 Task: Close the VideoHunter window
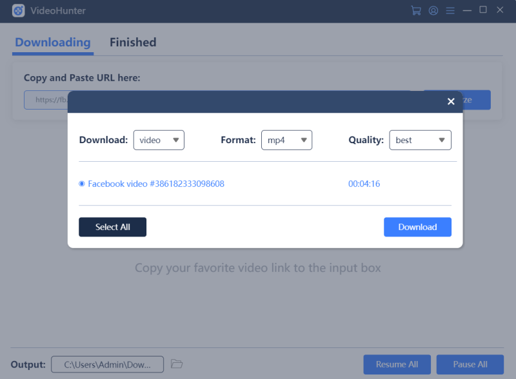(500, 10)
